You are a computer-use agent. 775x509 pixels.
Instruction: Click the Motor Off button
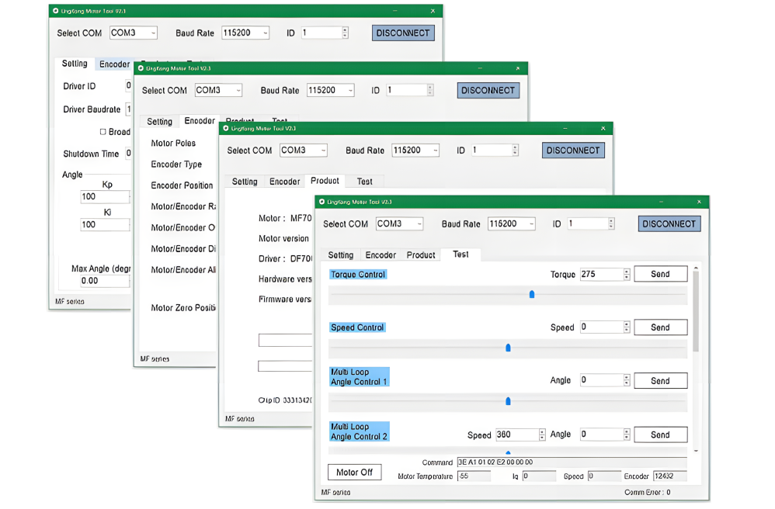tap(354, 473)
